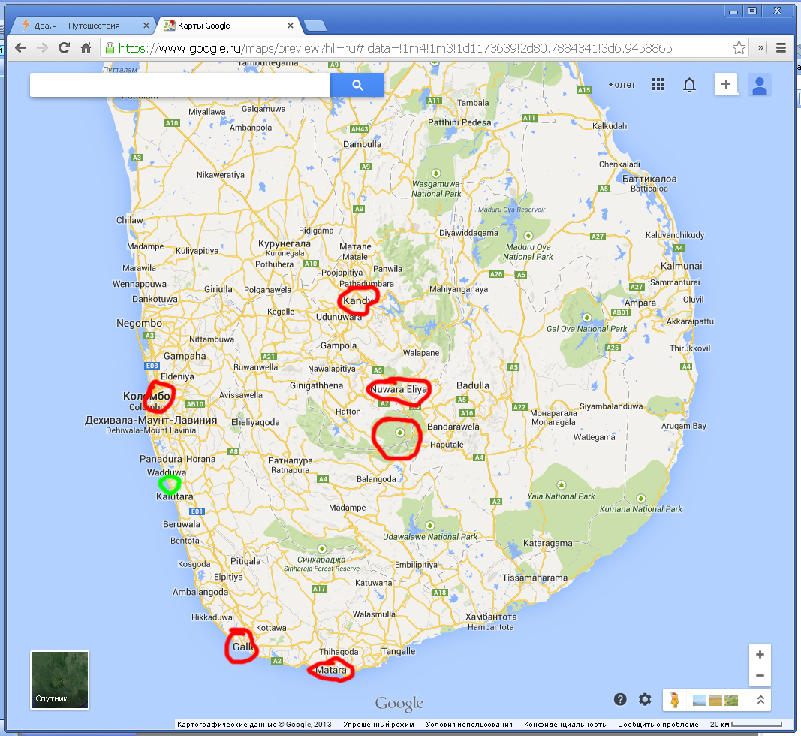Screen dimensions: 801x736
Task: Open the Конфиденциальность link
Action: click(565, 724)
